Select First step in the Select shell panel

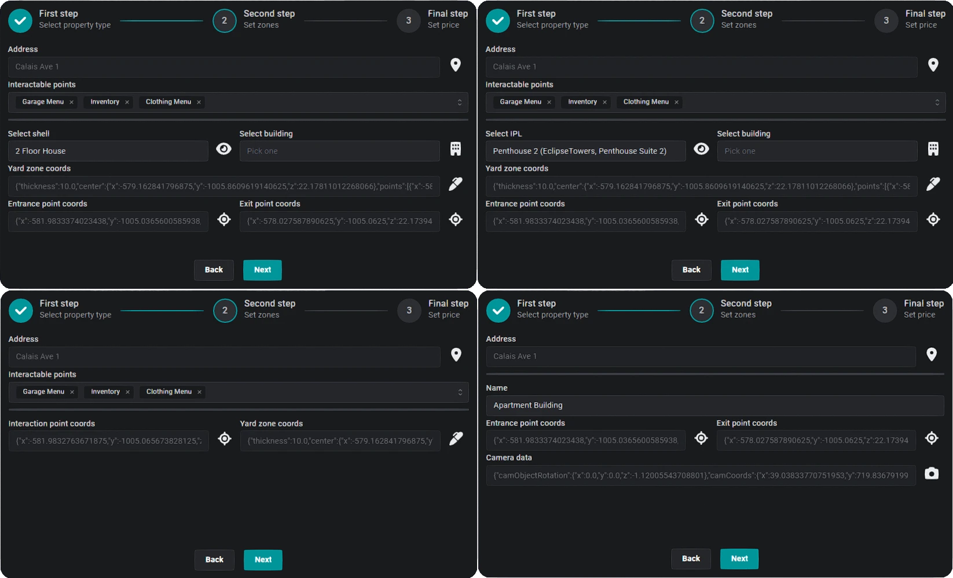click(x=20, y=21)
